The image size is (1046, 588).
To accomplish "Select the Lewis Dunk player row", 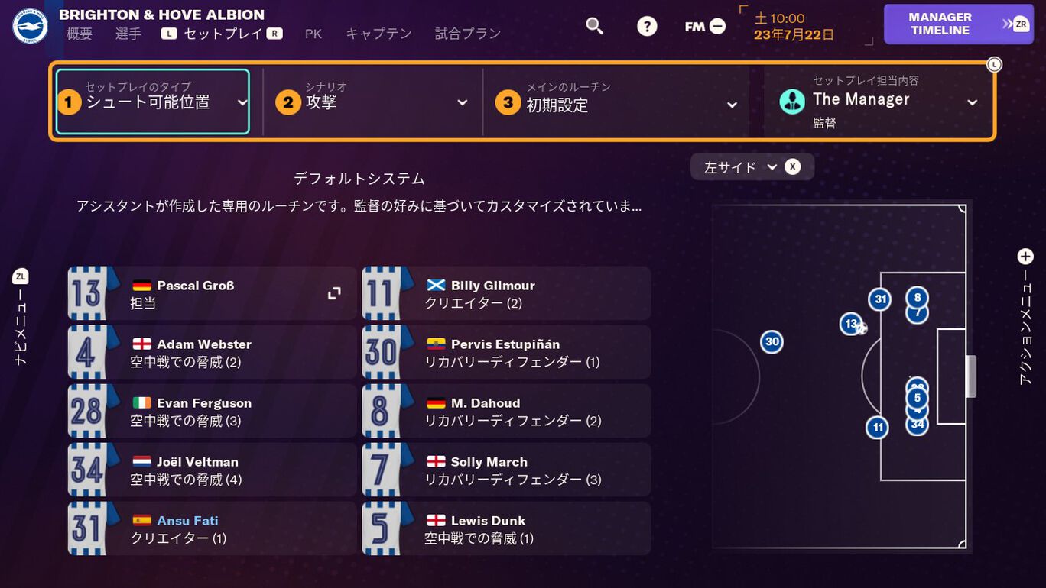I will tap(506, 528).
